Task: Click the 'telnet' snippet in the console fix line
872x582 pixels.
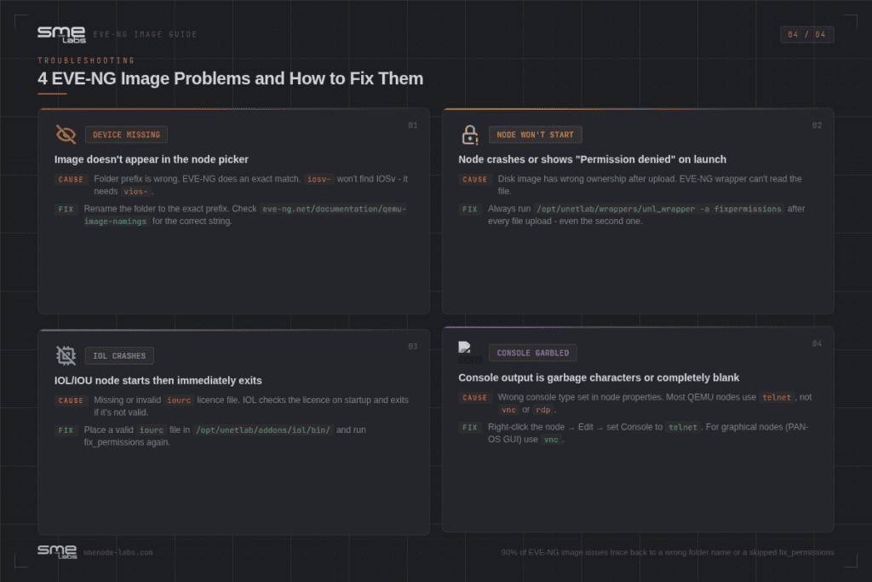Action: pos(682,427)
